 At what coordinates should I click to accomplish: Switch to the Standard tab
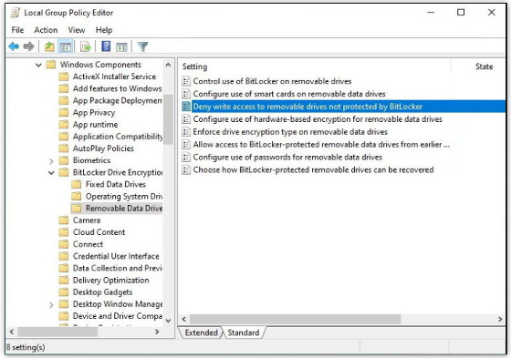pyautogui.click(x=244, y=332)
